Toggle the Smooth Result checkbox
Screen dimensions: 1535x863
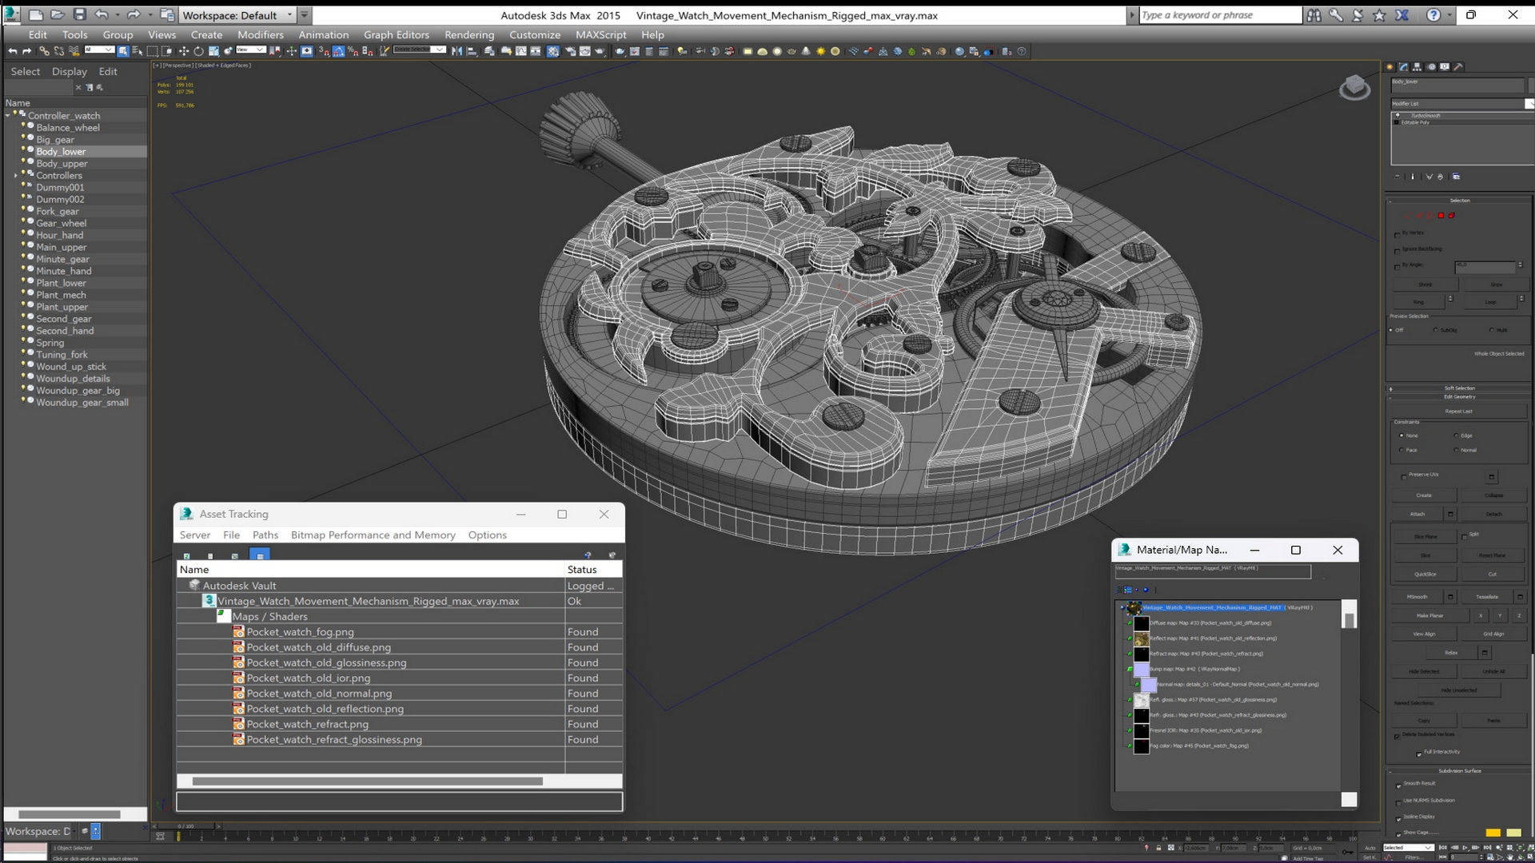pyautogui.click(x=1398, y=785)
